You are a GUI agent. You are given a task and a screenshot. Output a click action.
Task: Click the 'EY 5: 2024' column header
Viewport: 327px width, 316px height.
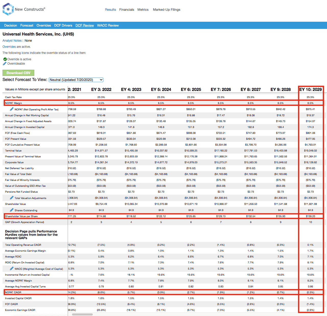161,89
